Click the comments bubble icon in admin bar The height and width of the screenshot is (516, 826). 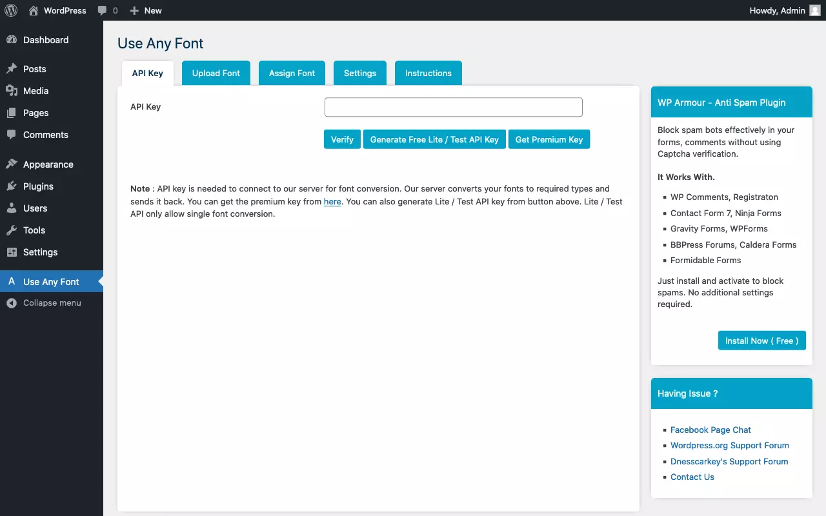103,10
